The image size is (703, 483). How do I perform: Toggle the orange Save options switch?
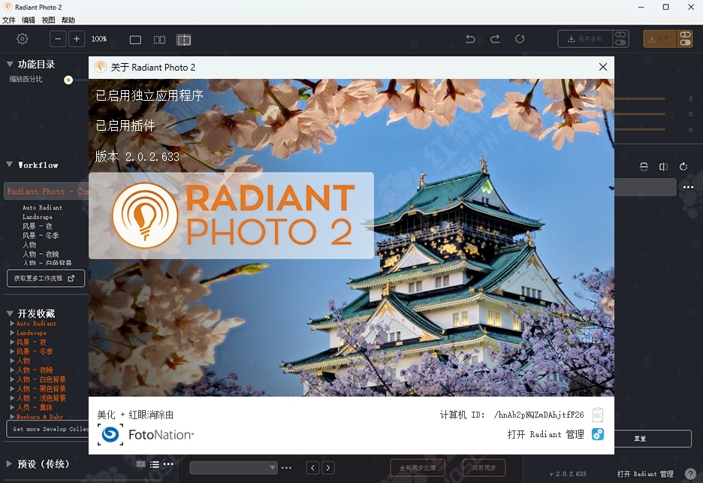(685, 39)
